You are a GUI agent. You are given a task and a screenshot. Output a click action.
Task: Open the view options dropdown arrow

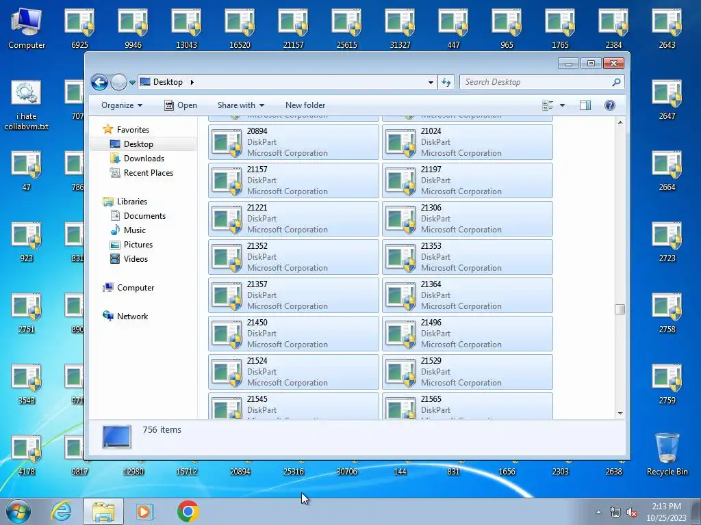point(562,105)
